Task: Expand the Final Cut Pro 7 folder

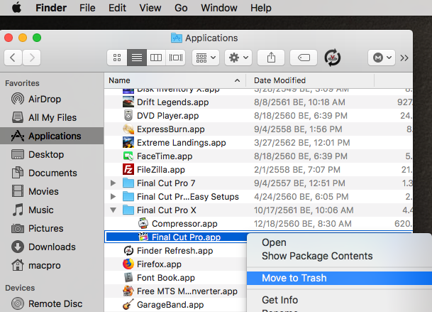Action: 113,183
